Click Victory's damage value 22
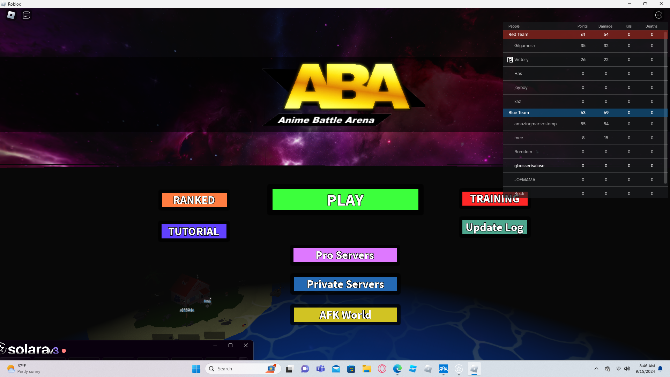The width and height of the screenshot is (670, 377). 606,60
